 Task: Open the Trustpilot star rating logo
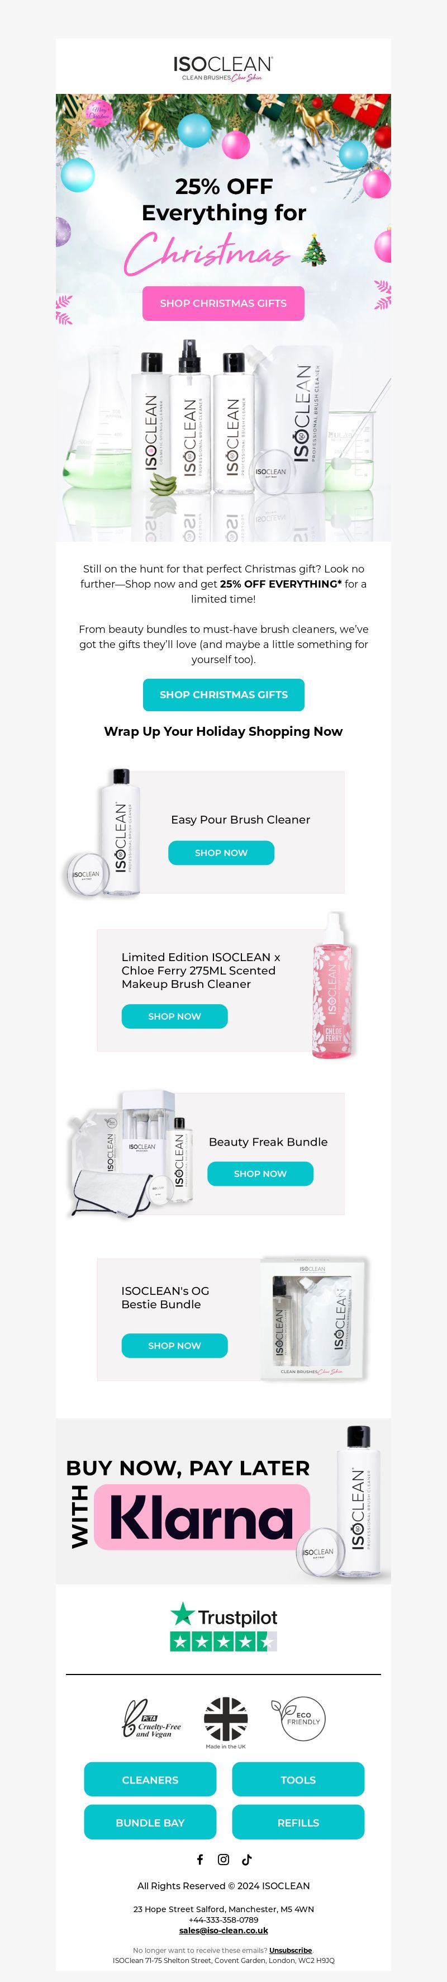[223, 1626]
